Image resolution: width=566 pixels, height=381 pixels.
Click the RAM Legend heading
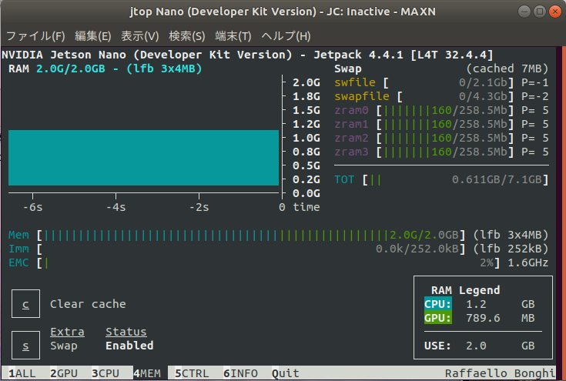point(465,290)
